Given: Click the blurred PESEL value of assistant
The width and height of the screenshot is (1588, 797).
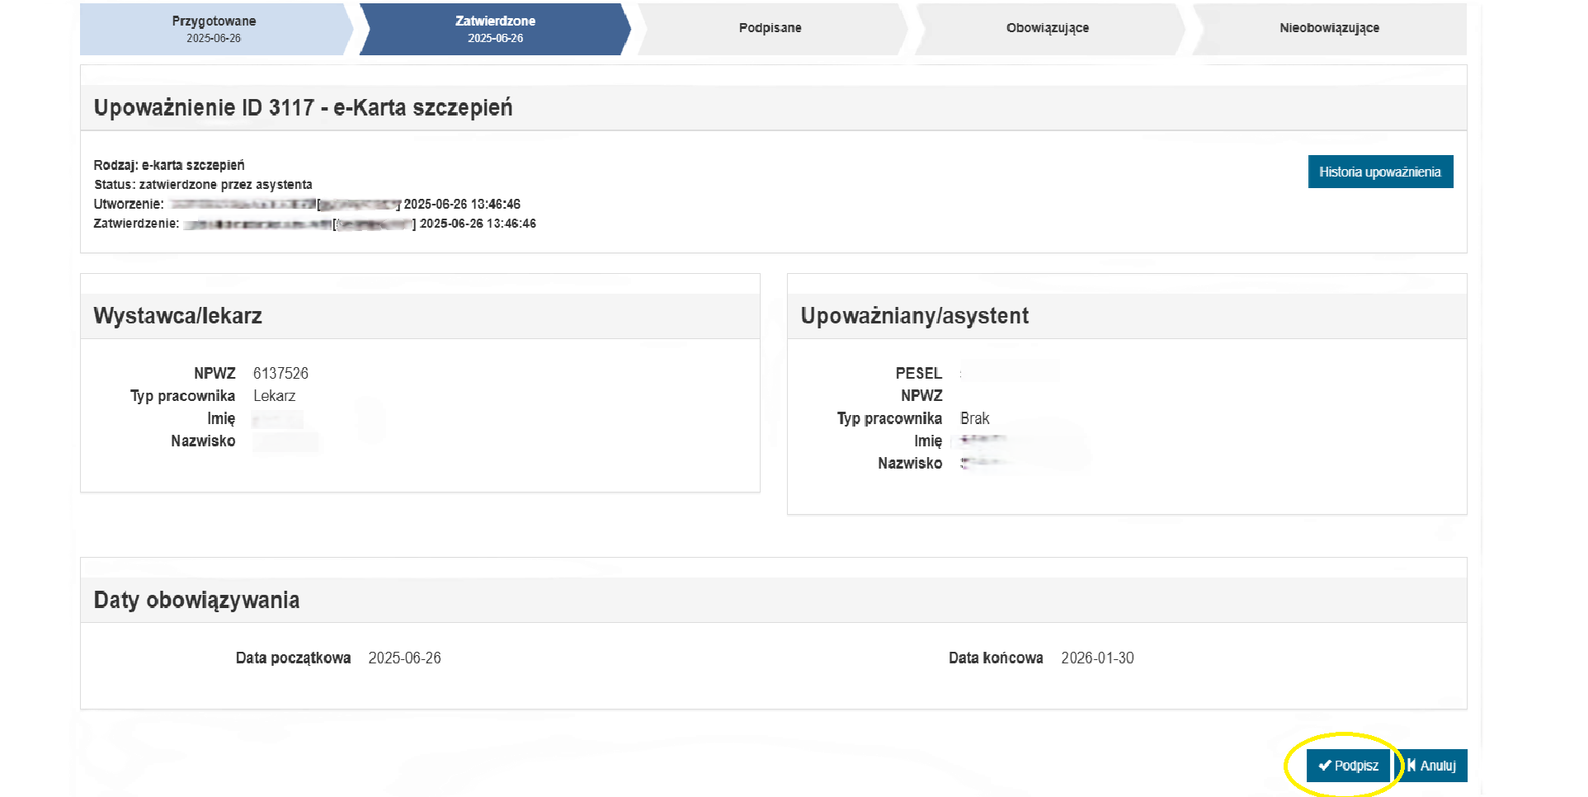Looking at the screenshot, I should pyautogui.click(x=1011, y=374).
